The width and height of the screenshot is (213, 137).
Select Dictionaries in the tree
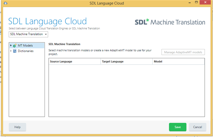tap(26, 51)
